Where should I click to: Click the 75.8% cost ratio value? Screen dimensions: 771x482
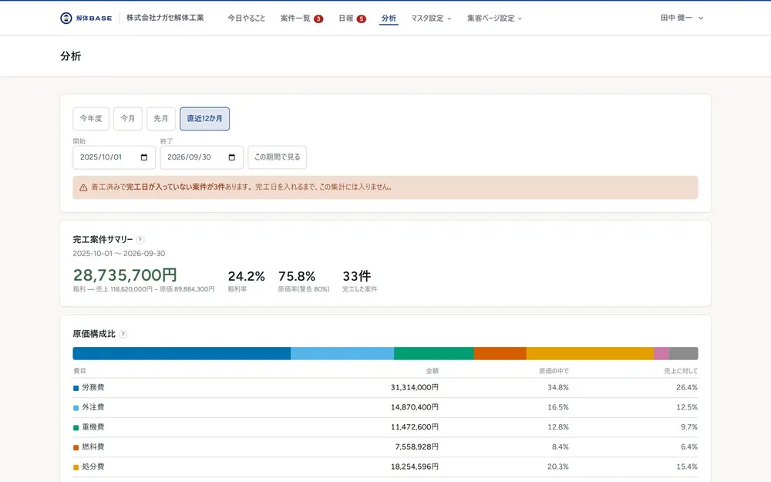click(x=297, y=276)
